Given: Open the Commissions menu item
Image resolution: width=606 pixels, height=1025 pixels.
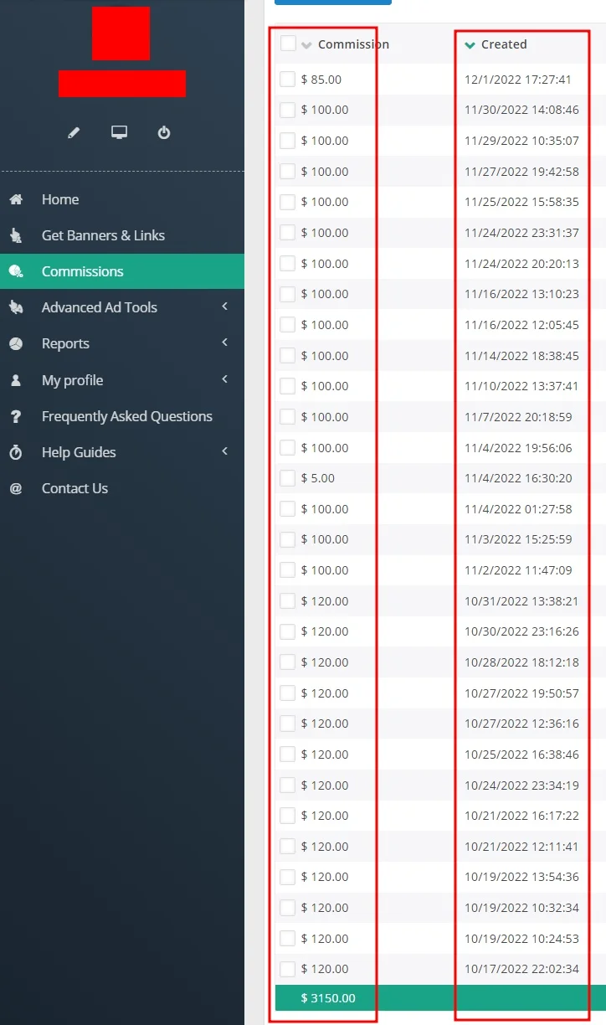Looking at the screenshot, I should point(82,271).
